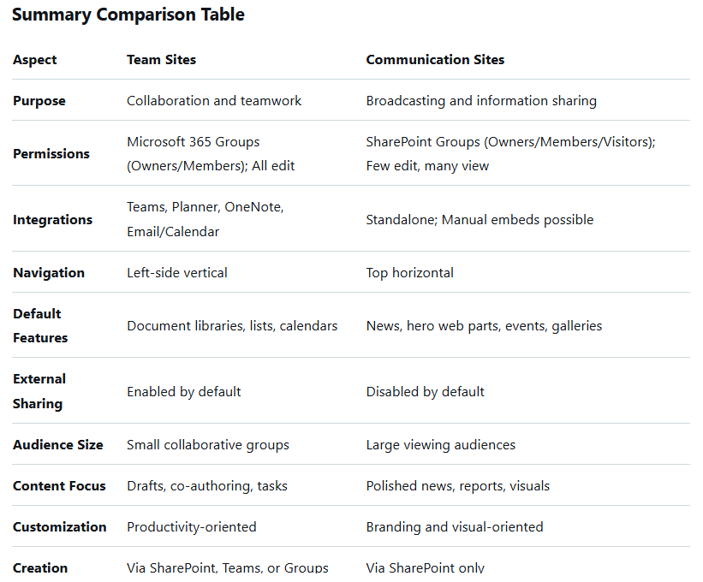Select the Permissions row label

click(51, 154)
